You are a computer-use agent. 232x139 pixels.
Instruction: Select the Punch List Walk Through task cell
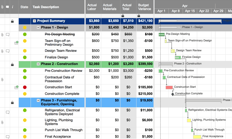[x=64, y=130]
